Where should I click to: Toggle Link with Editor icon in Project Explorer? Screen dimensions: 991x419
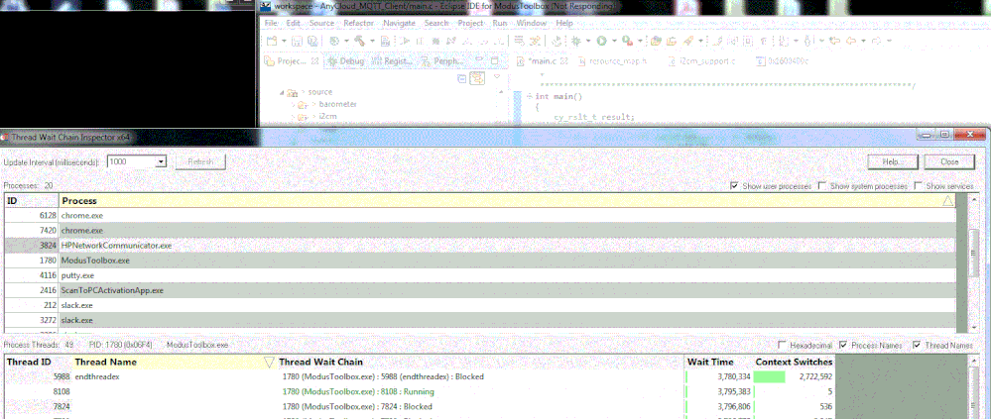click(477, 78)
